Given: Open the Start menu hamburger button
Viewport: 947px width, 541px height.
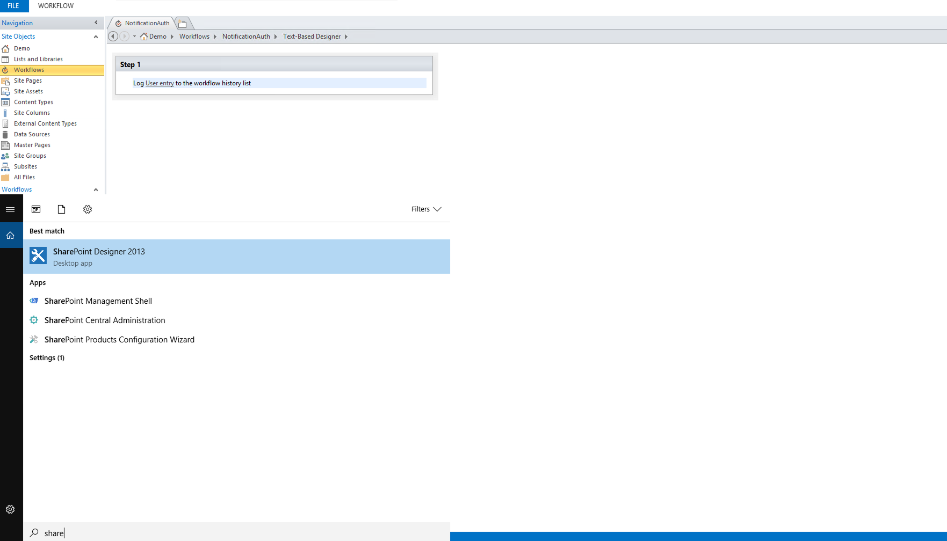Looking at the screenshot, I should (10, 209).
